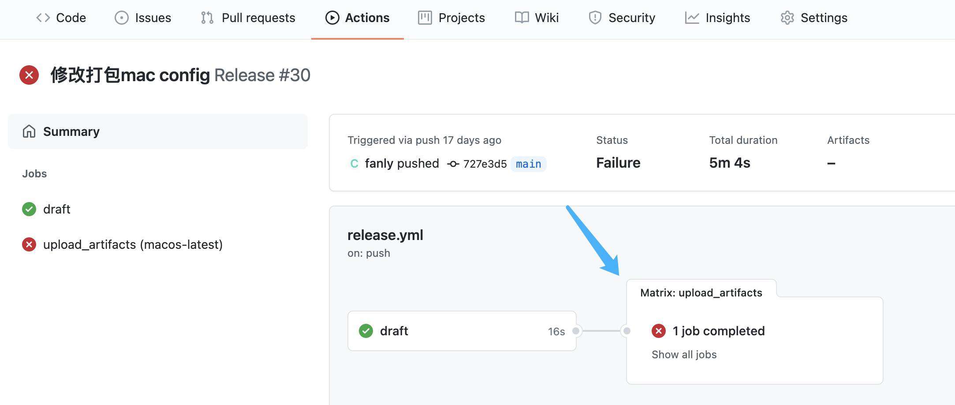Click the Wiki book icon
Viewport: 955px width, 405px height.
pos(522,18)
